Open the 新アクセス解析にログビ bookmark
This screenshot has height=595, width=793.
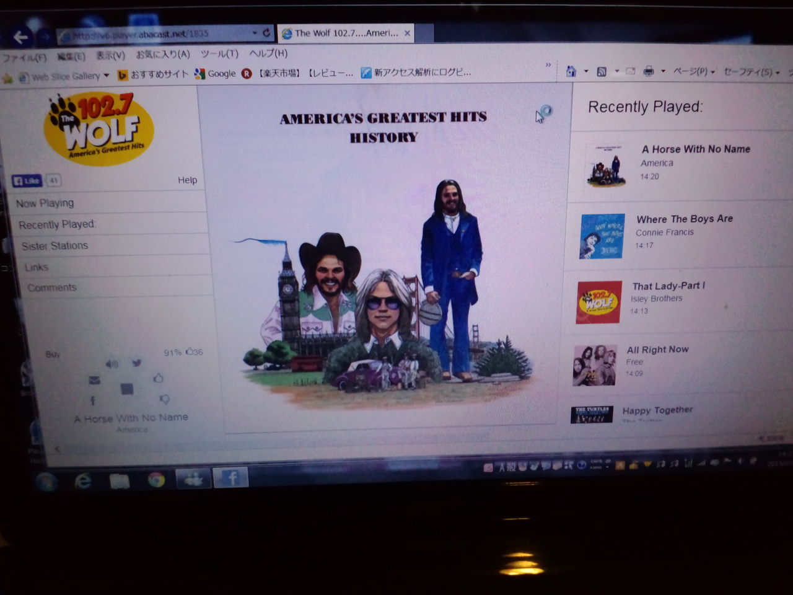pyautogui.click(x=416, y=73)
